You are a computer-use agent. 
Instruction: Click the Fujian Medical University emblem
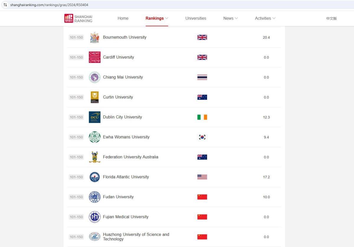(94, 217)
